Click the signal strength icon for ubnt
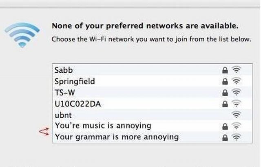Viewport: 261px width, 167px height. pos(236,115)
